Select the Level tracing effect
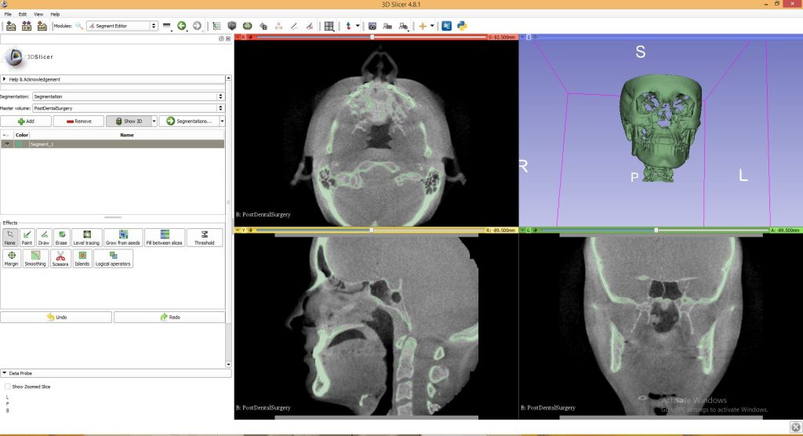Screen dimensions: 803x436 86,238
